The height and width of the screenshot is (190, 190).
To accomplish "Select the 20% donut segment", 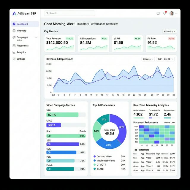I will tap(96, 131).
